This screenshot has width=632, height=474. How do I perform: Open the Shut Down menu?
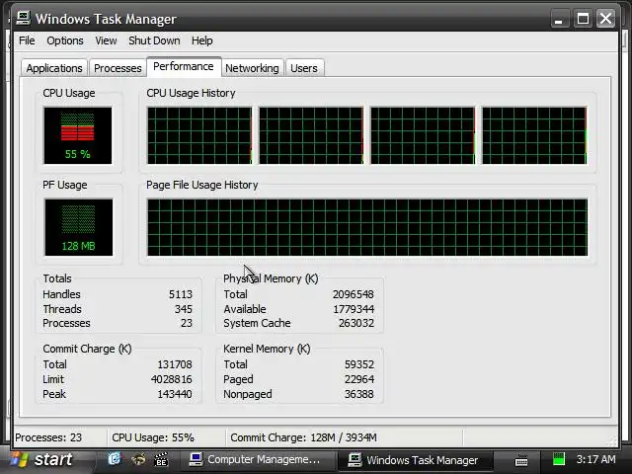pyautogui.click(x=154, y=40)
